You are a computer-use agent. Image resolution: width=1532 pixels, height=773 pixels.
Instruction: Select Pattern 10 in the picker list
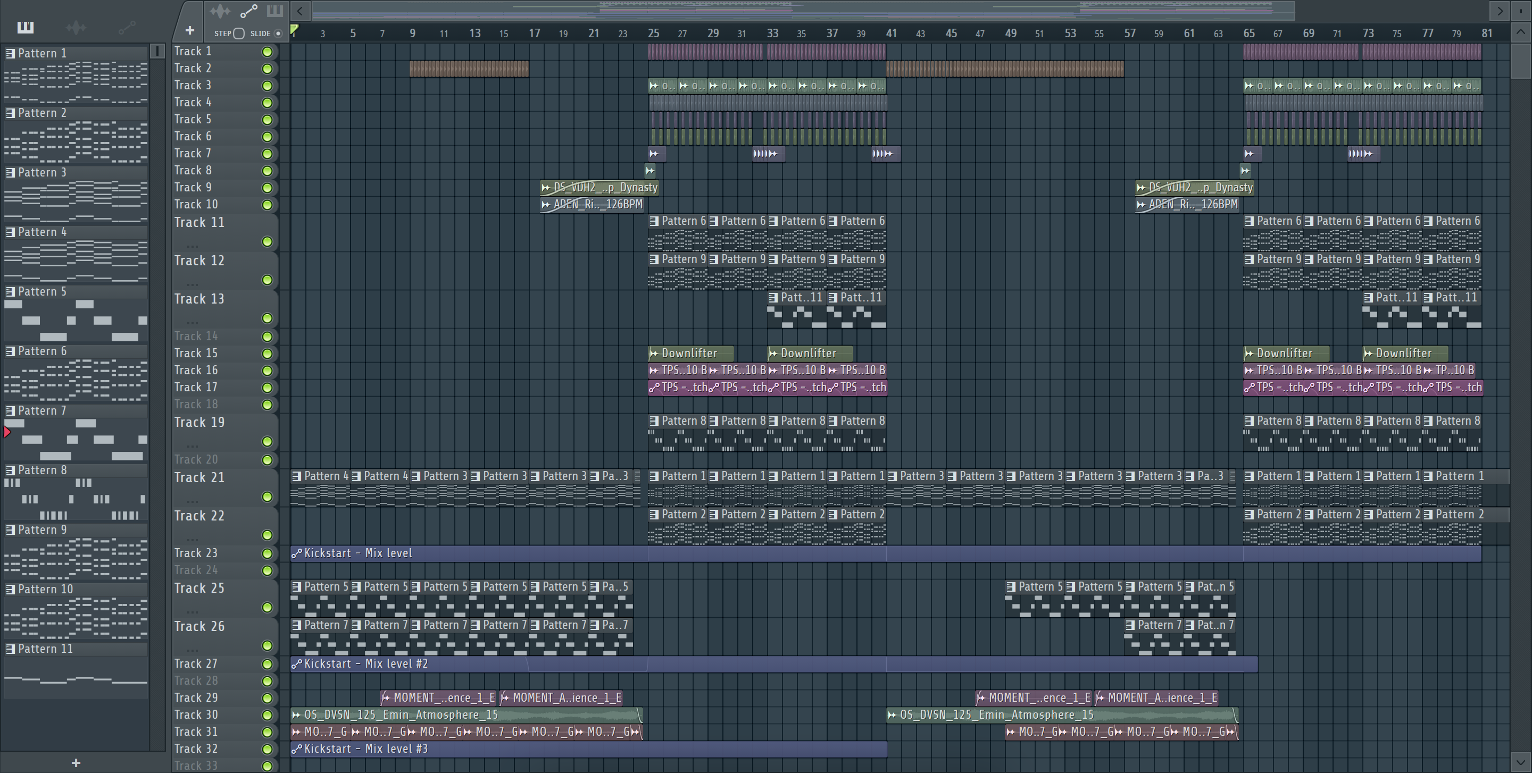(46, 590)
